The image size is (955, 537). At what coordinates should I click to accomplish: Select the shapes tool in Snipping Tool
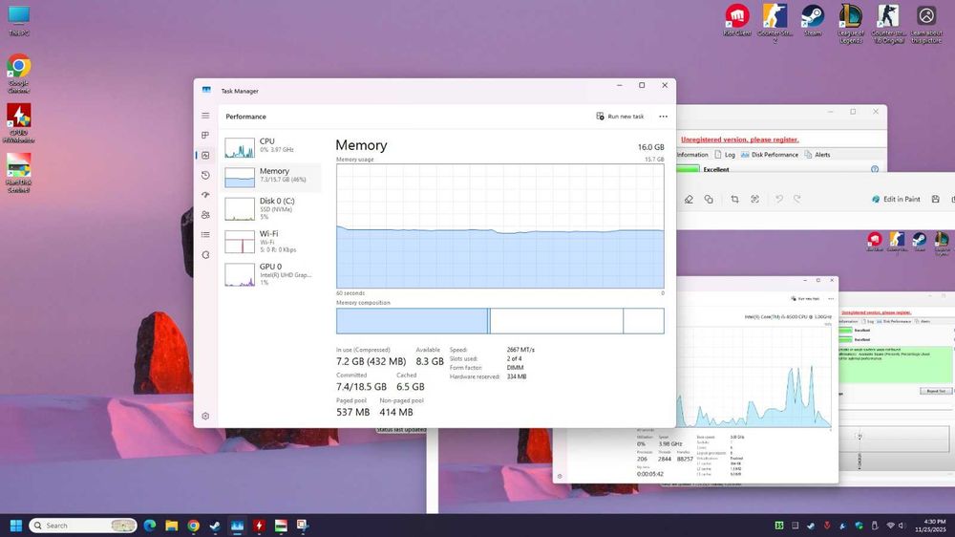pyautogui.click(x=709, y=200)
